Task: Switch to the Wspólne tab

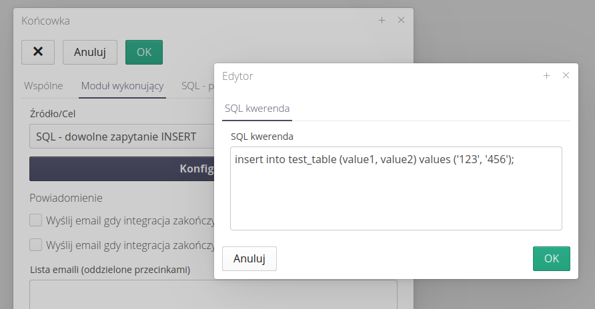Action: 43,86
